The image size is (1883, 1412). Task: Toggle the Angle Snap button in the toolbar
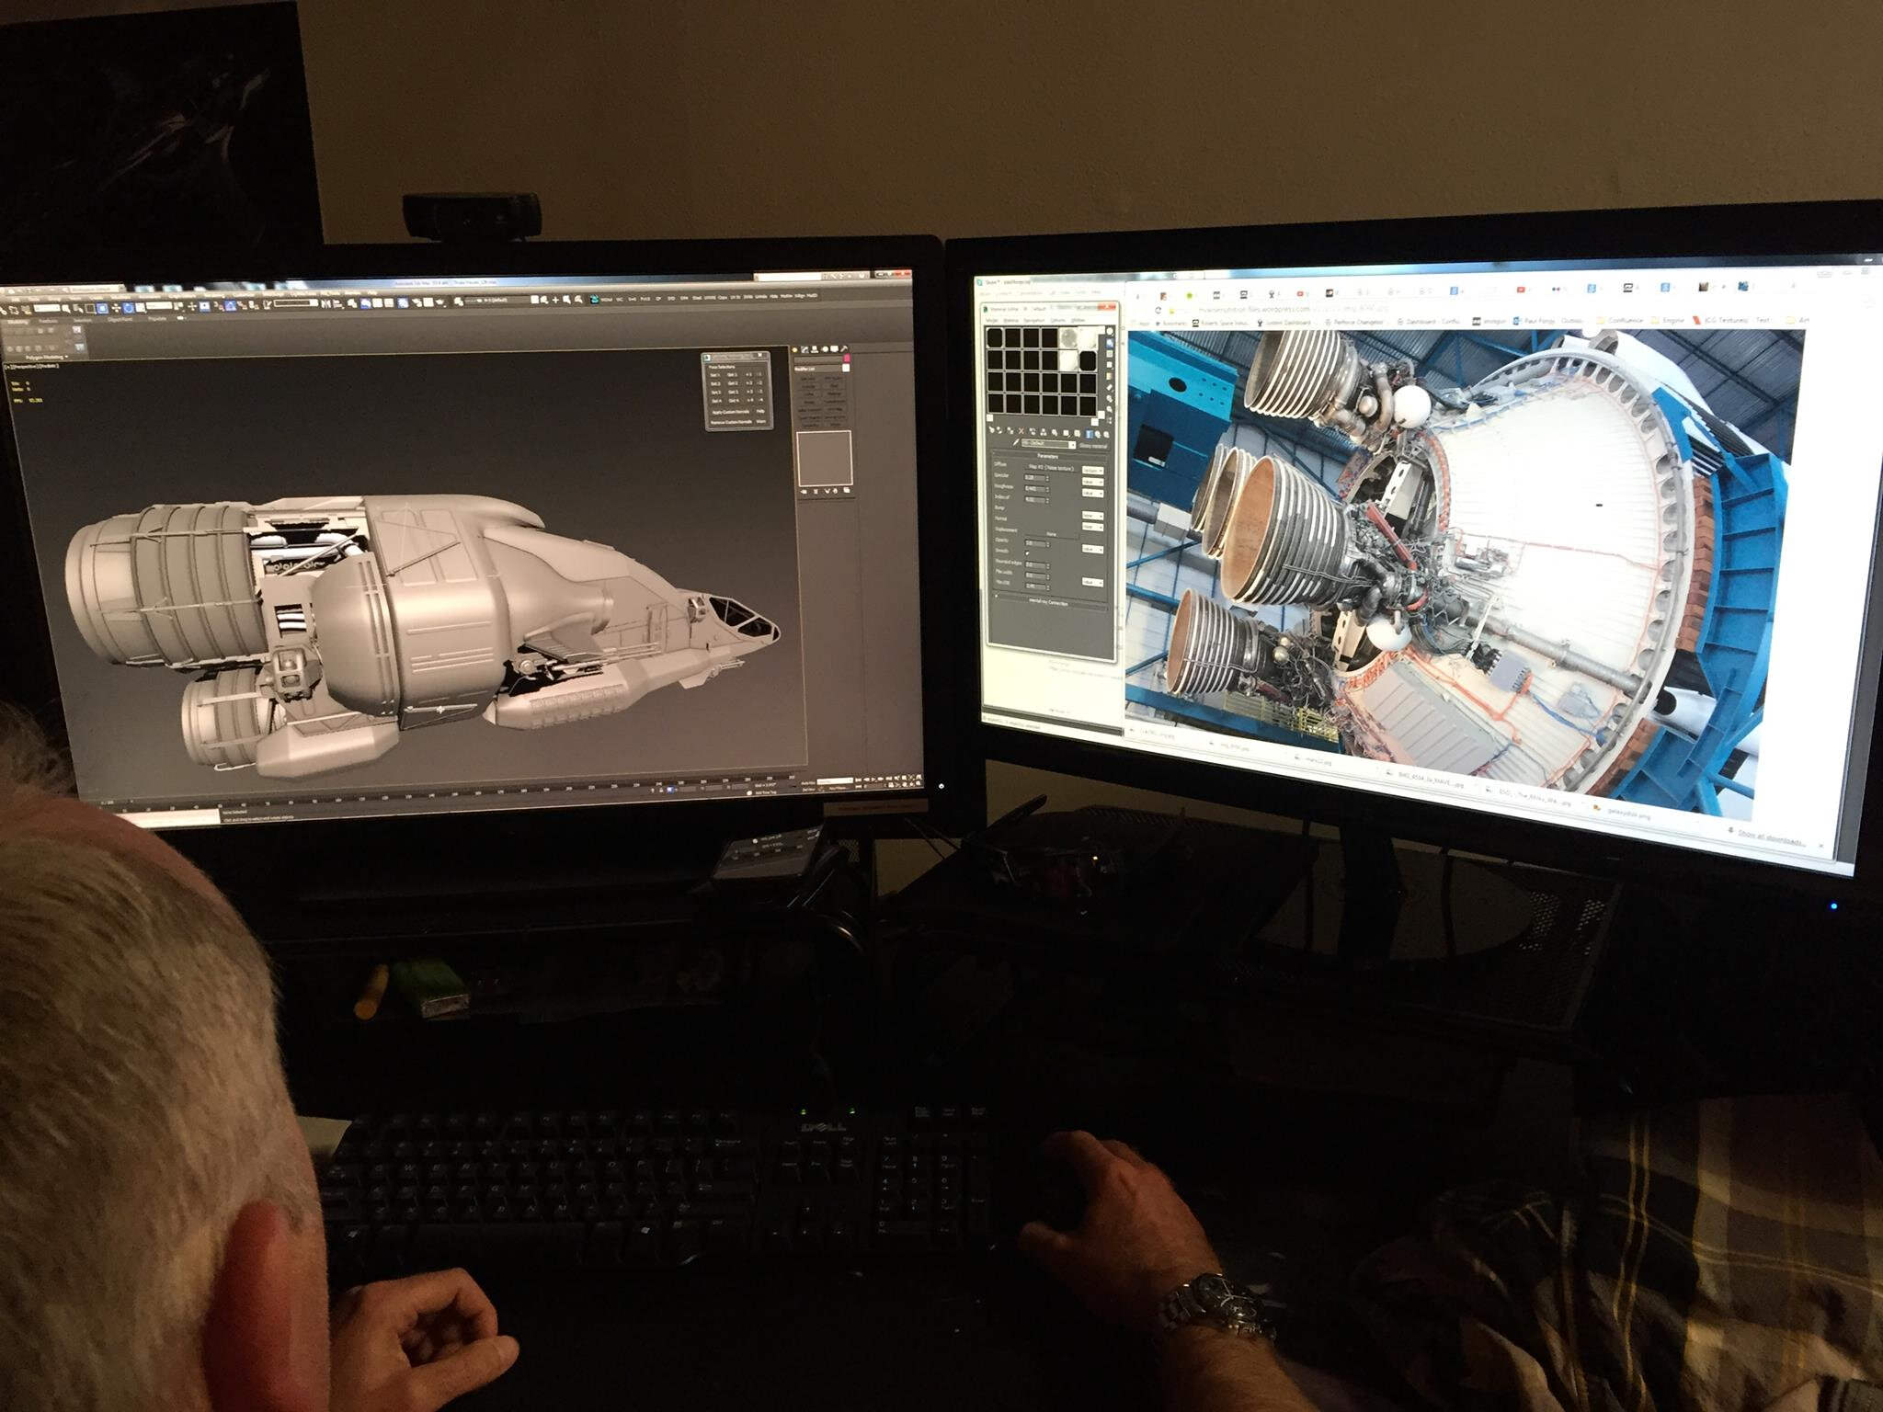click(x=230, y=305)
